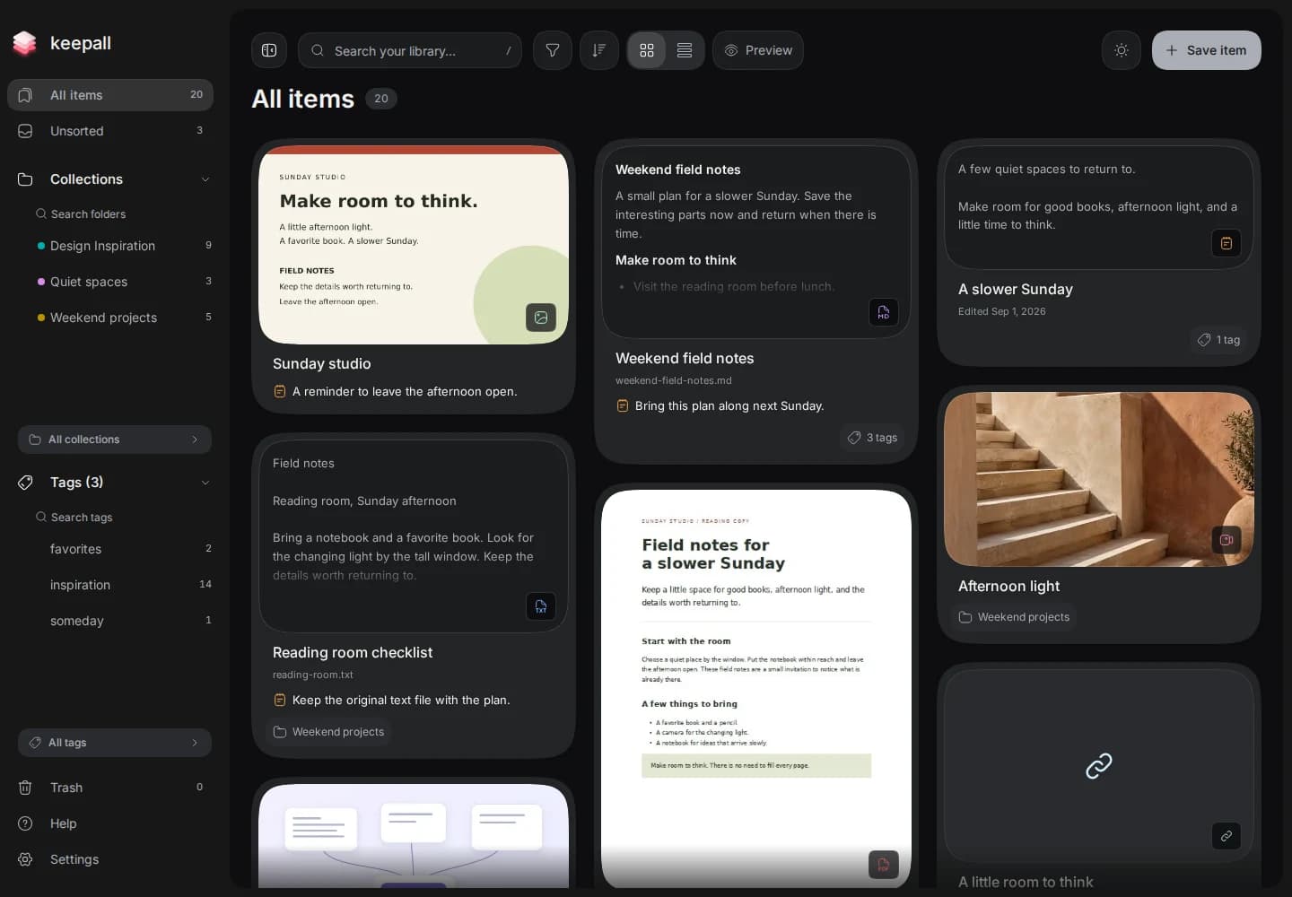
Task: Click the Search tags field
Action: [117, 518]
